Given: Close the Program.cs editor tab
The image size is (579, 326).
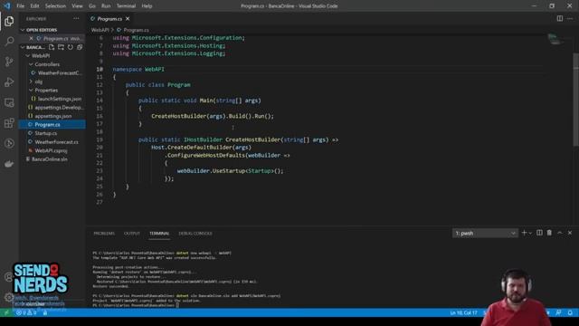Looking at the screenshot, I should pyautogui.click(x=128, y=18).
